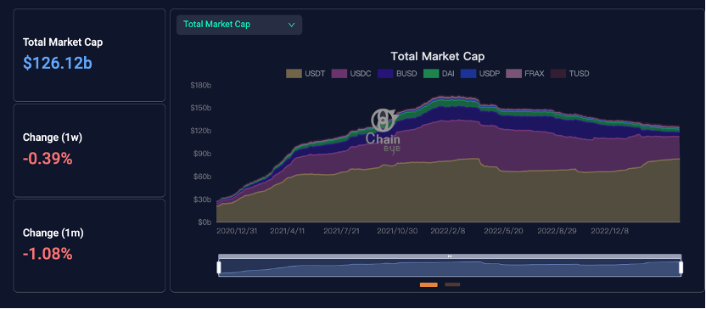The width and height of the screenshot is (706, 309).
Task: Click the chart title Total Market Cap
Action: click(438, 56)
